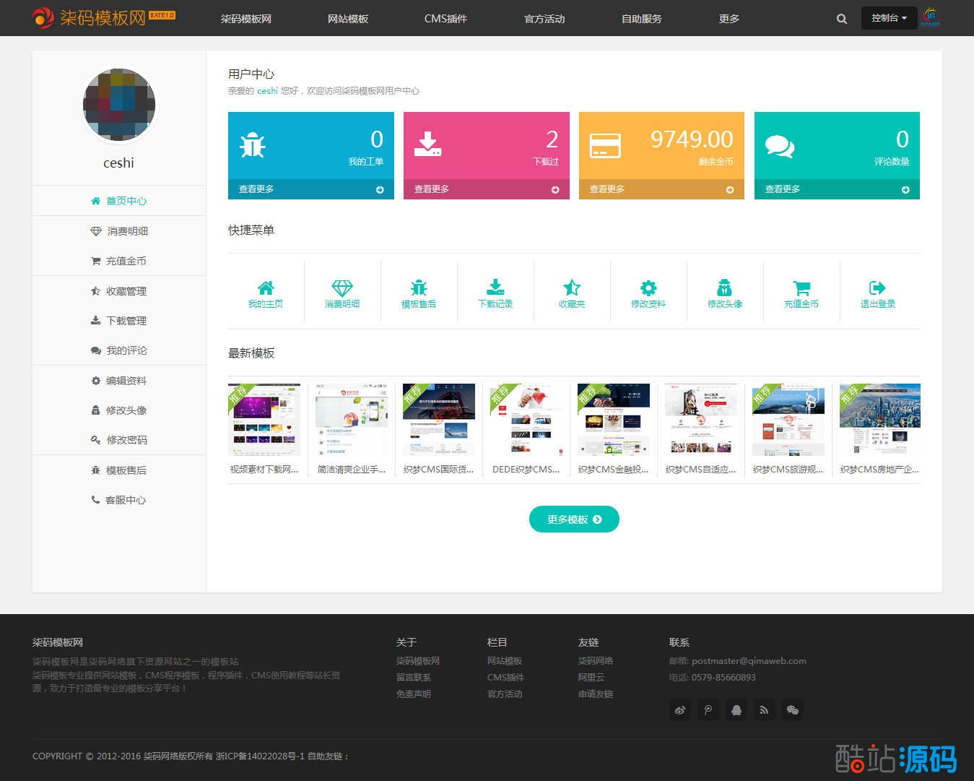Open the 更多 navigation menu
This screenshot has height=781, width=974.
pyautogui.click(x=729, y=19)
